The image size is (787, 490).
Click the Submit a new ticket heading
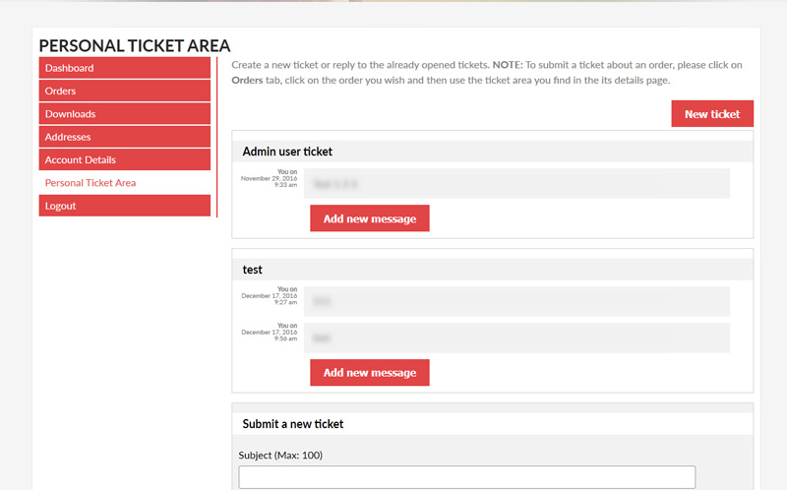293,424
